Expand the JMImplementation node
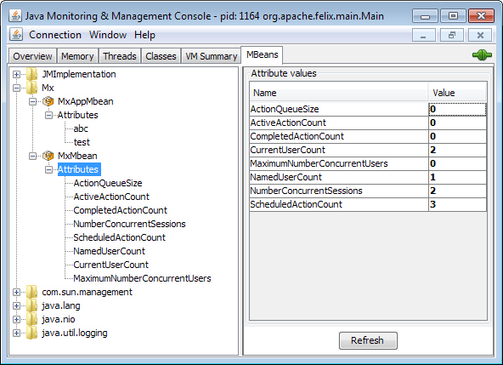Screen dimensions: 503x365 [16, 75]
